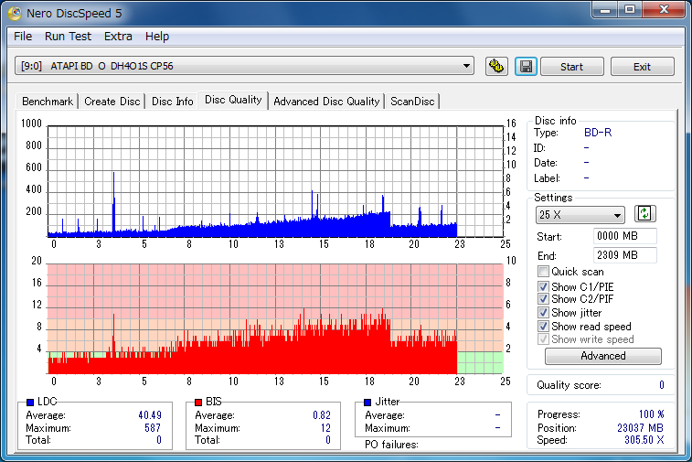This screenshot has width=692, height=462.
Task: Open the Extra menu
Action: click(x=118, y=37)
